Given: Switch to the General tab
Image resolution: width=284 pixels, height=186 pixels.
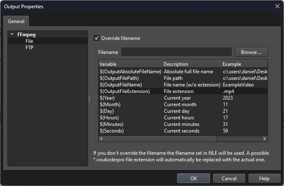Looking at the screenshot, I should click(16, 21).
